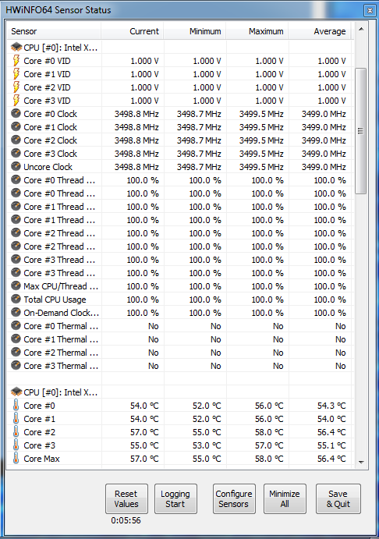Click the gauge icon next to Core #0 Clock
Viewport: 379px width, 539px height.
point(16,113)
